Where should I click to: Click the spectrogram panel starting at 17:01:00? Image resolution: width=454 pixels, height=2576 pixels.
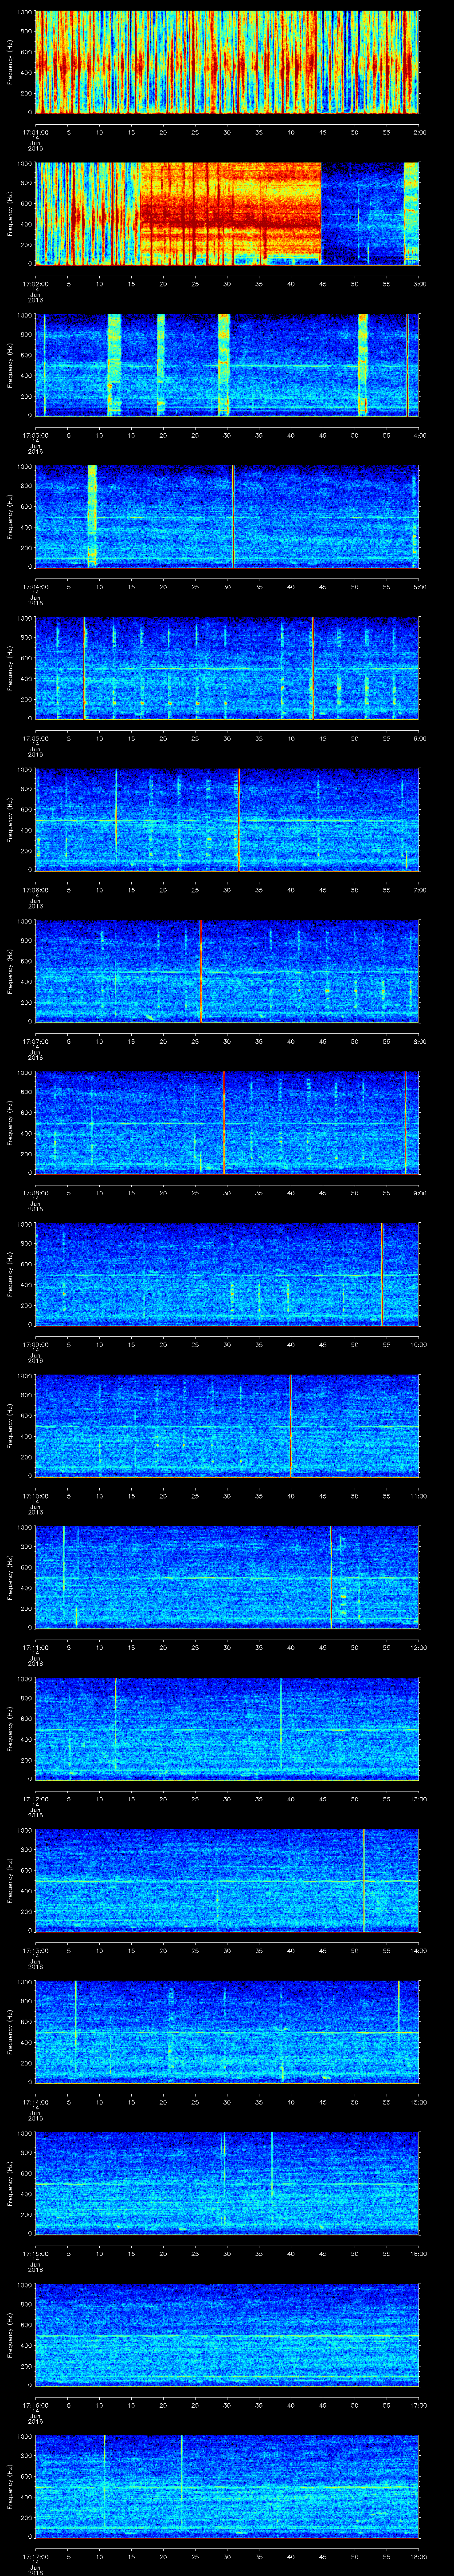click(227, 62)
